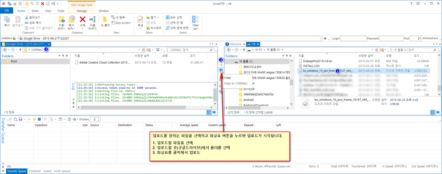Click the Undo icon in quick access toolbar

click(32, 3)
